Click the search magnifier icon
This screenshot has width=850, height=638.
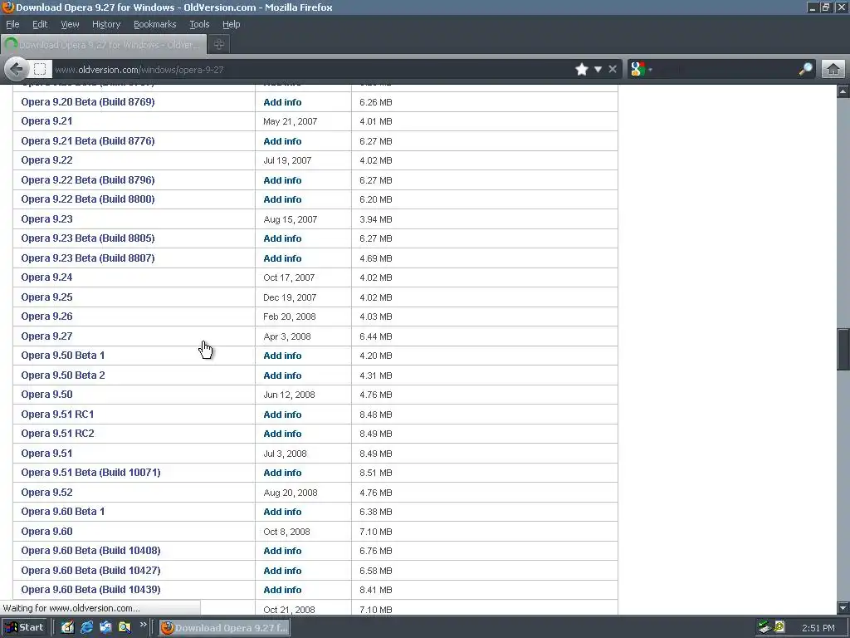point(805,70)
